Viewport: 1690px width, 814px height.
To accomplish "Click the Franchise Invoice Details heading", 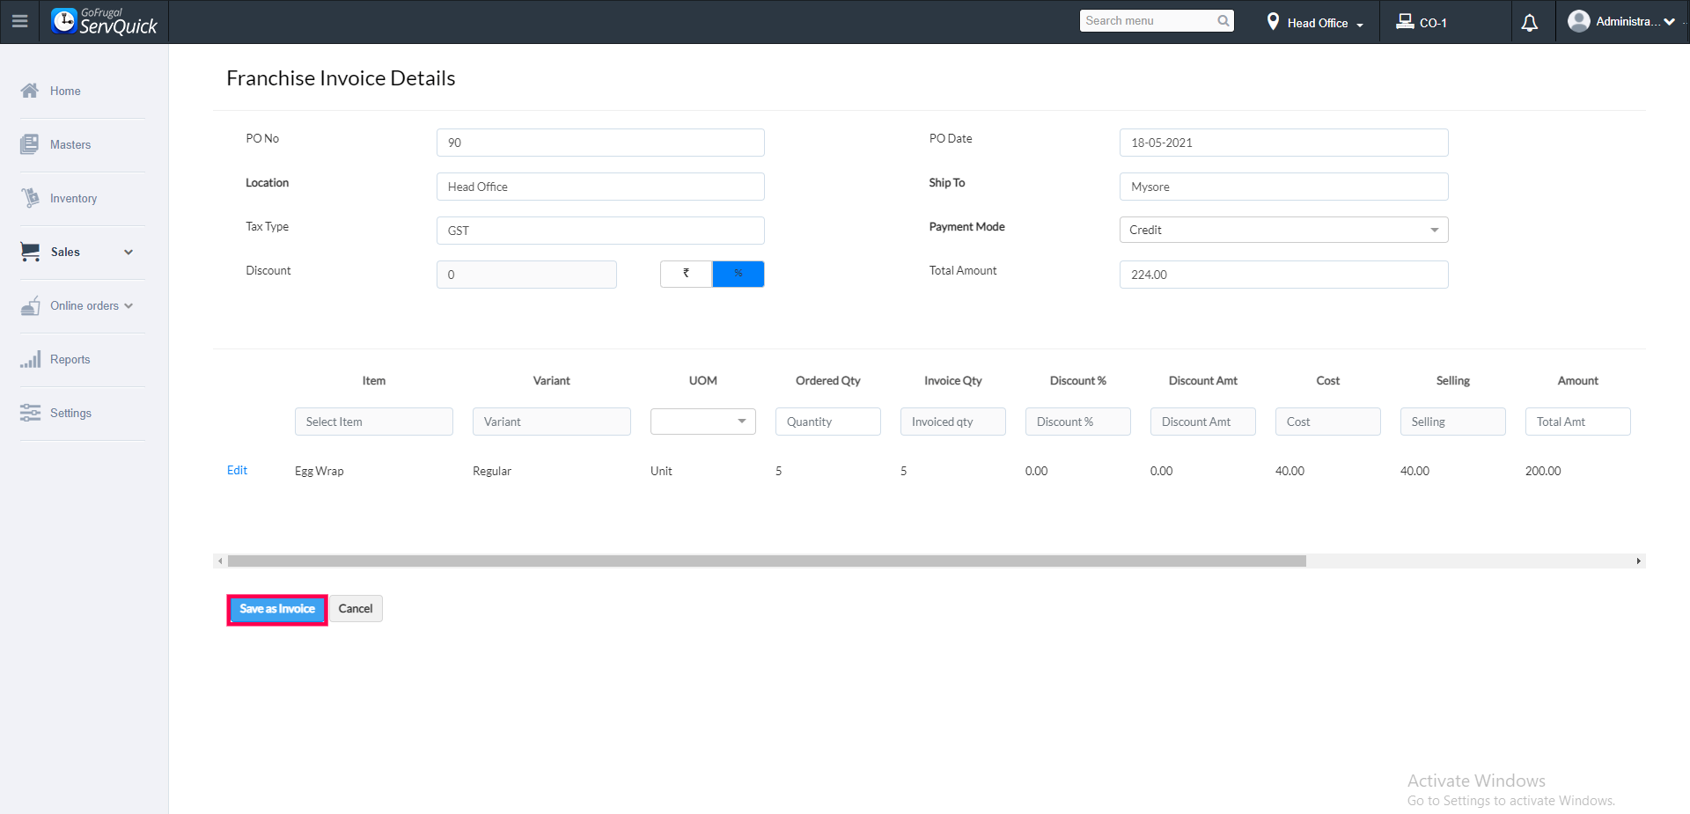I will [x=341, y=78].
